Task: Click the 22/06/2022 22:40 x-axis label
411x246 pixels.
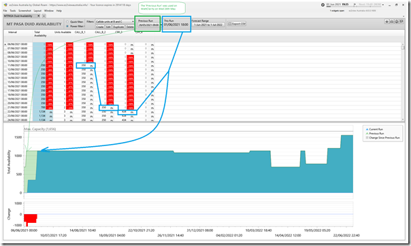Action: (346, 235)
